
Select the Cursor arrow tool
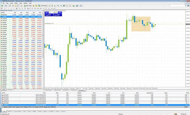click(x=2, y=9)
